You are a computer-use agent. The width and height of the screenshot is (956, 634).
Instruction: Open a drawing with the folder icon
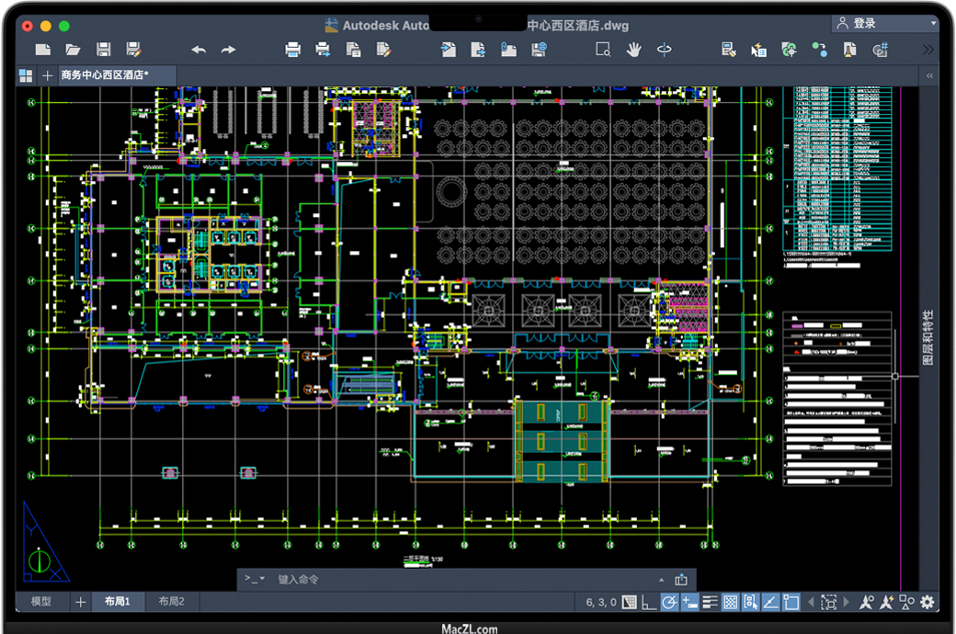coord(74,50)
